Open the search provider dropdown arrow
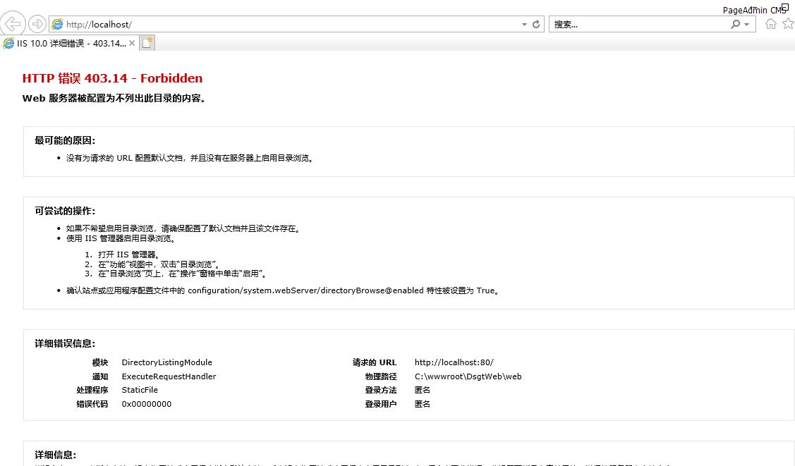 coord(747,25)
